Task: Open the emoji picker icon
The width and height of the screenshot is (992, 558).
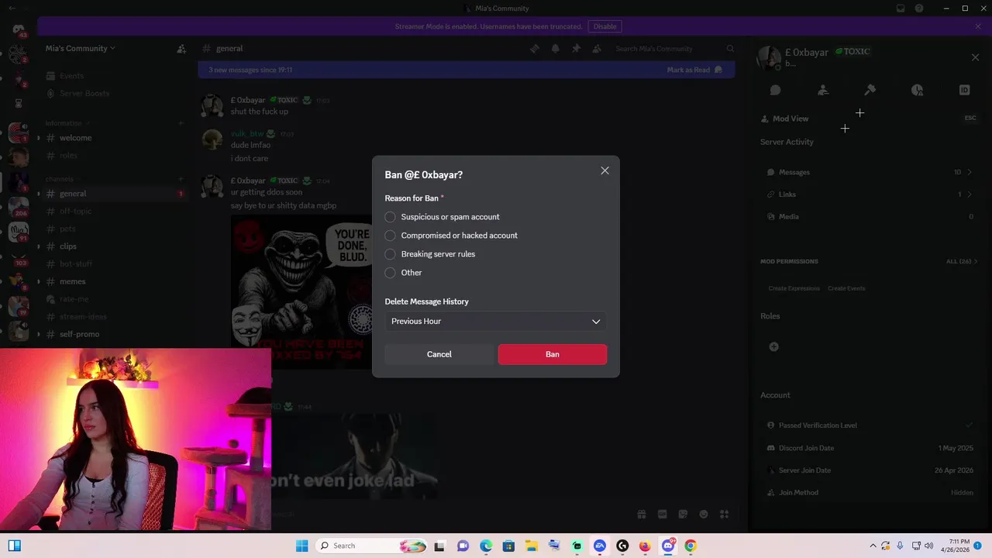Action: [704, 514]
